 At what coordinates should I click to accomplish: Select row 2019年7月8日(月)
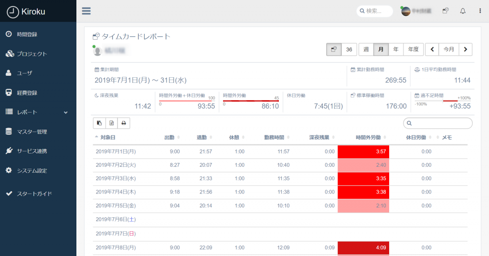click(x=280, y=248)
